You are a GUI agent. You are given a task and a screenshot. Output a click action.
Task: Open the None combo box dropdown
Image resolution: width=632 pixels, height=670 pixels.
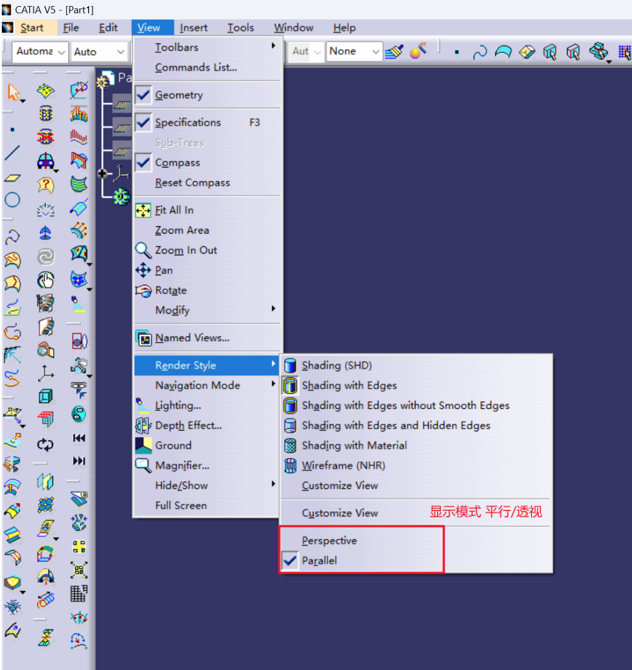point(376,52)
